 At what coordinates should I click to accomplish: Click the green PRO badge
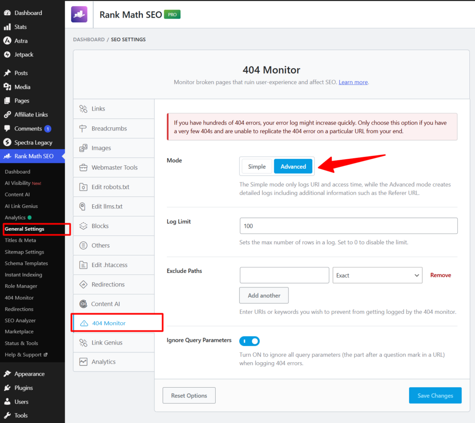(172, 14)
